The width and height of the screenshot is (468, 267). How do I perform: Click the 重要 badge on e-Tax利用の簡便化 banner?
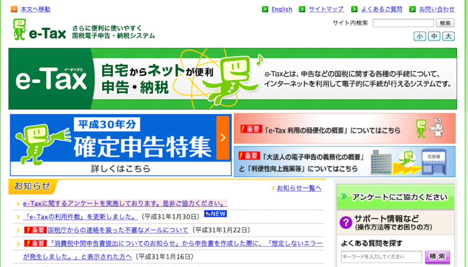pos(250,130)
